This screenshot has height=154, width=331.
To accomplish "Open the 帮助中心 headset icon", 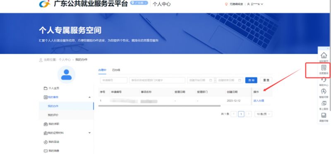I will coord(324,80).
